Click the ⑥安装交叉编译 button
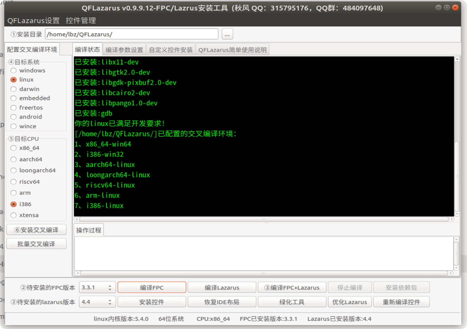 (36, 230)
